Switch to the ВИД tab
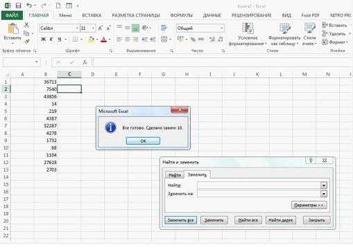Viewport: 353px width, 252px height. tap(286, 15)
